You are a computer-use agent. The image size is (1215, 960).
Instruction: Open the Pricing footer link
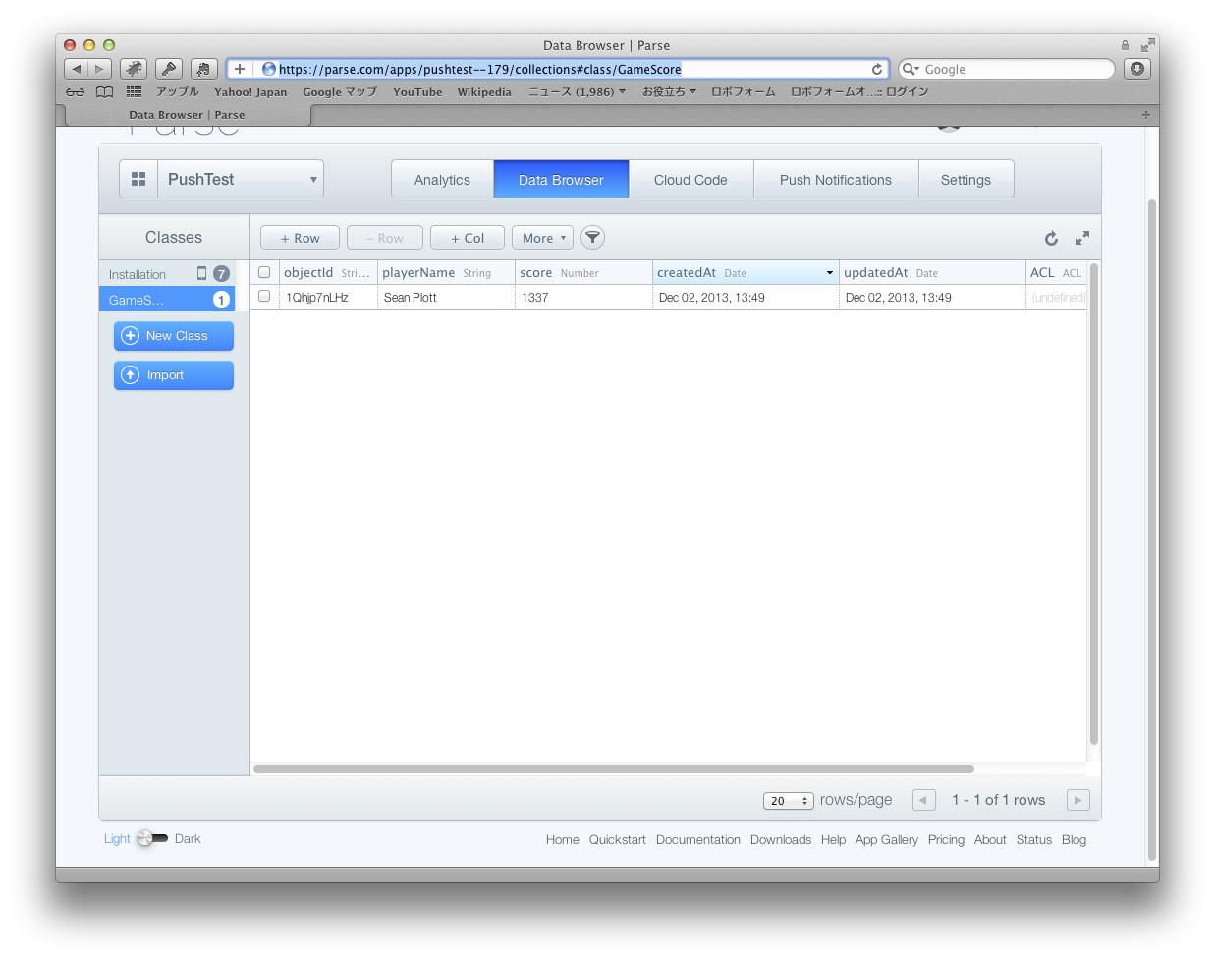pyautogui.click(x=946, y=840)
